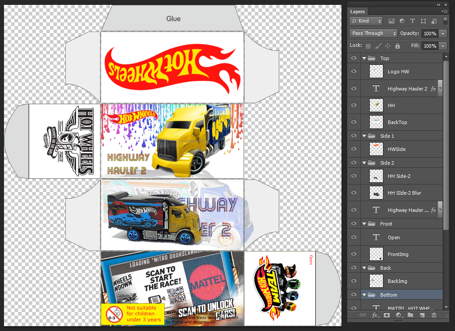Select the FrontImg layer name
Image resolution: width=455 pixels, height=331 pixels.
point(398,254)
